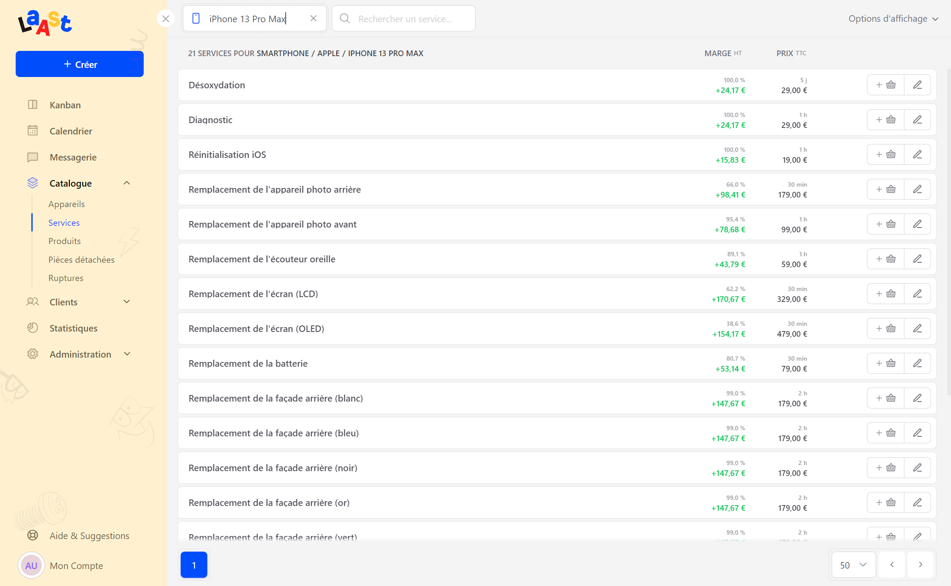Viewport: 951px width, 586px height.
Task: Add façade arrière (noir) to basket
Action: pyautogui.click(x=886, y=468)
